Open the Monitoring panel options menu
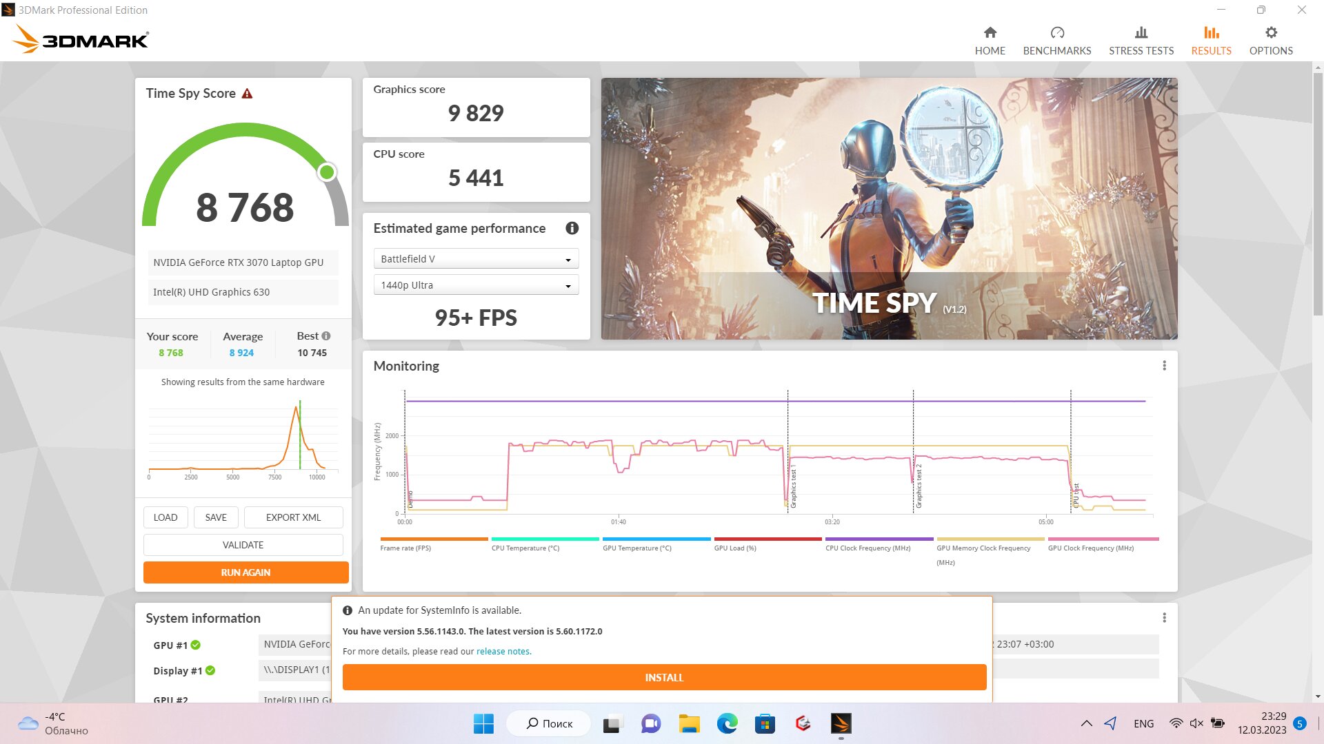This screenshot has width=1324, height=744. coord(1164,366)
